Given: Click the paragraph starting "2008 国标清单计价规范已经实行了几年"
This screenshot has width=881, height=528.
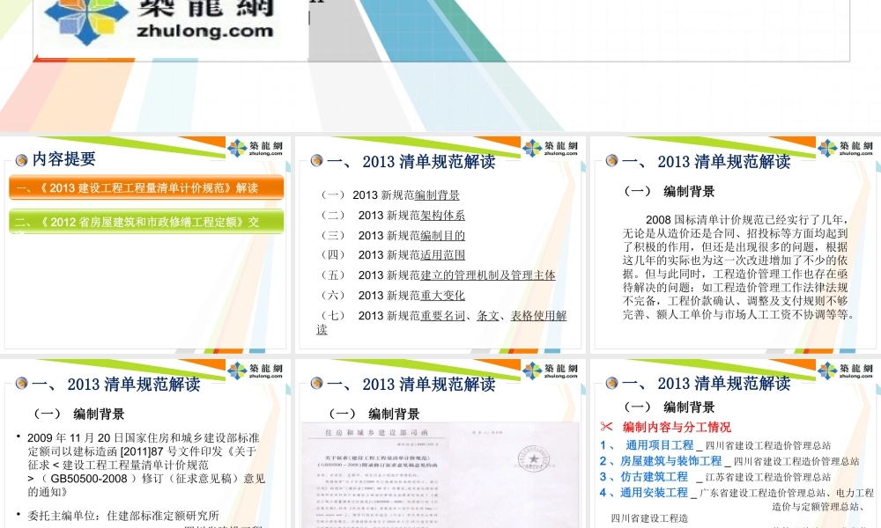Looking at the screenshot, I should click(x=738, y=268).
